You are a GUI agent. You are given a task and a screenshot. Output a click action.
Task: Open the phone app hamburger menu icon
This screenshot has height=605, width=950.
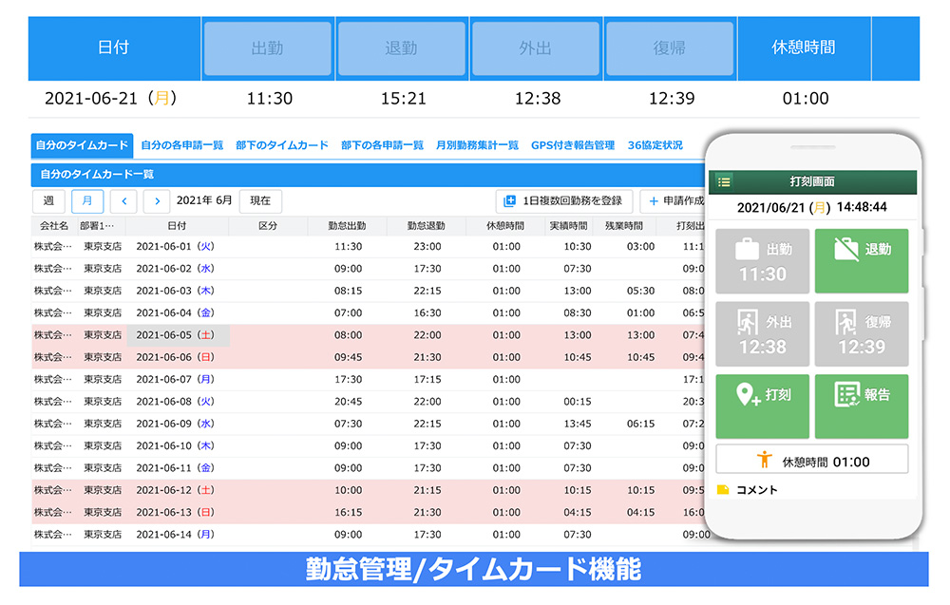(724, 181)
